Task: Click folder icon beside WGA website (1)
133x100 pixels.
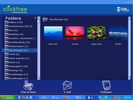Action: tap(7, 58)
